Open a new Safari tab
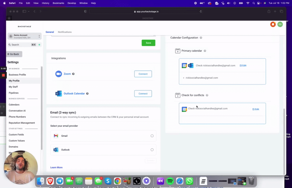Image resolution: width=292 pixels, height=188 pixels. [x=275, y=11]
